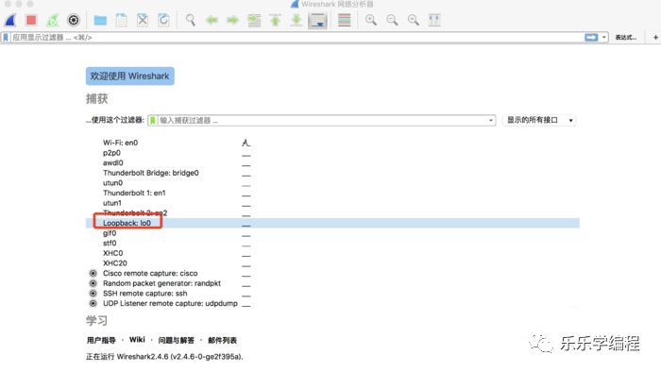Expand the display filter history arrow
The image size is (661, 372).
point(604,38)
